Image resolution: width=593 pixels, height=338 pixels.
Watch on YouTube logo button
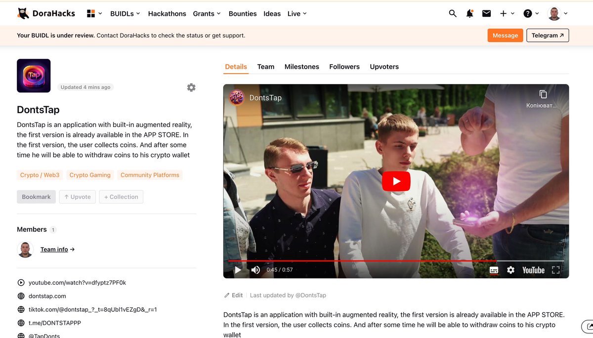[533, 270]
